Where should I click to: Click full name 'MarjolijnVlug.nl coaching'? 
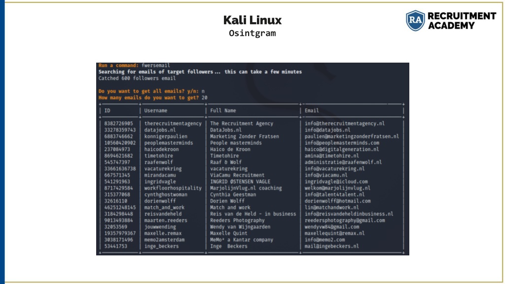click(x=246, y=188)
